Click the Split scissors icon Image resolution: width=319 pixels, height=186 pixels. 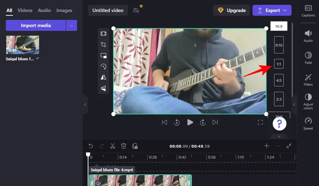(x=113, y=146)
